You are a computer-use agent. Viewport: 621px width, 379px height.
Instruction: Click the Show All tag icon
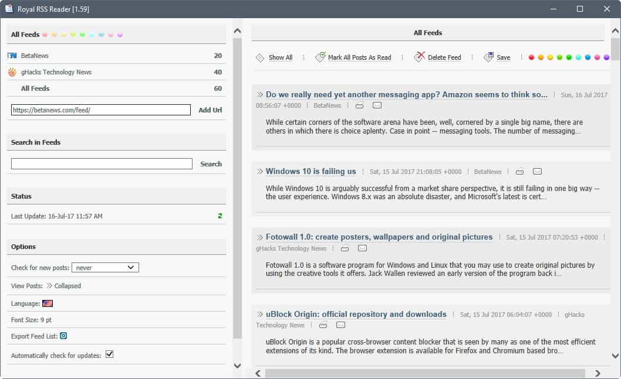260,58
